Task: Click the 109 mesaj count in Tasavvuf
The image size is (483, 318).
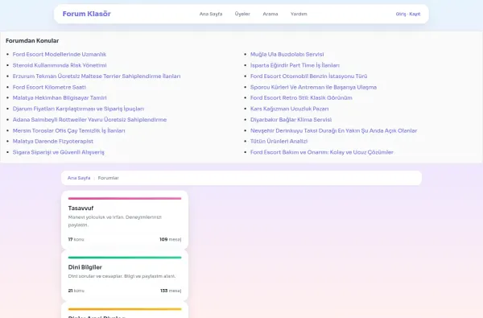Action: pos(171,239)
